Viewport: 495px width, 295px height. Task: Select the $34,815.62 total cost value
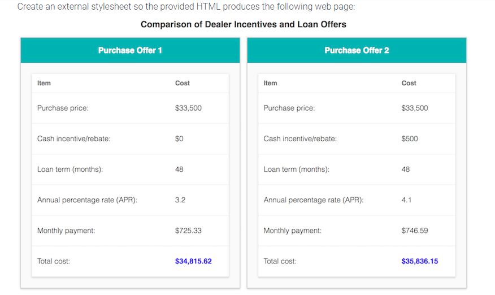coord(193,261)
